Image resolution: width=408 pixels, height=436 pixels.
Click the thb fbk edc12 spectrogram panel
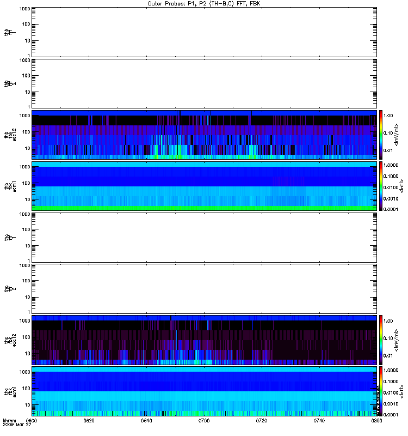click(205, 135)
